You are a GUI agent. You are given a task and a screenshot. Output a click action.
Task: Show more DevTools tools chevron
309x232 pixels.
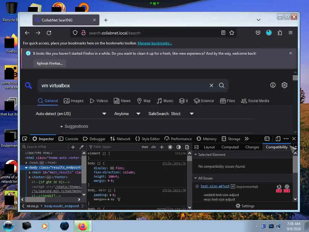(x=247, y=139)
